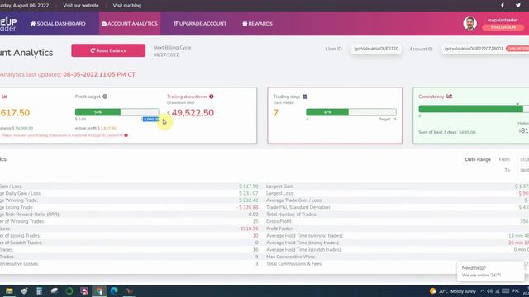Open the Twitter icon in top bar
529x297 pixels.
point(518,6)
